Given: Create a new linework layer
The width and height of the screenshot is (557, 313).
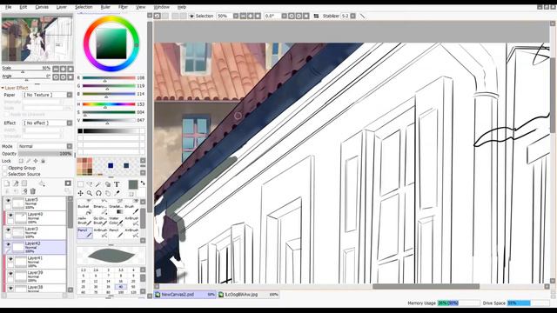Looking at the screenshot, I should (x=16, y=183).
